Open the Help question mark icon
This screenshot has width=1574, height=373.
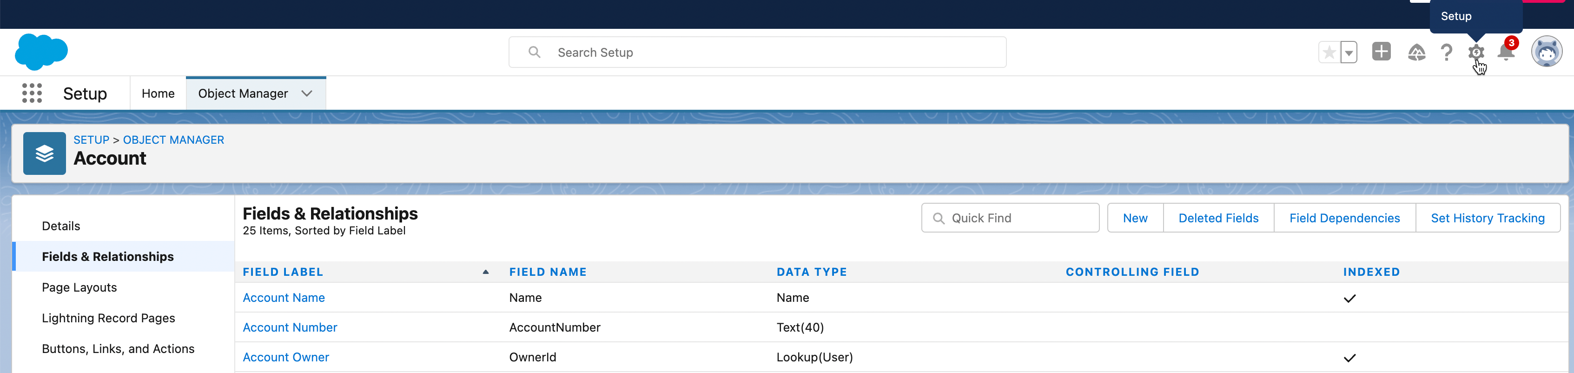pos(1446,53)
